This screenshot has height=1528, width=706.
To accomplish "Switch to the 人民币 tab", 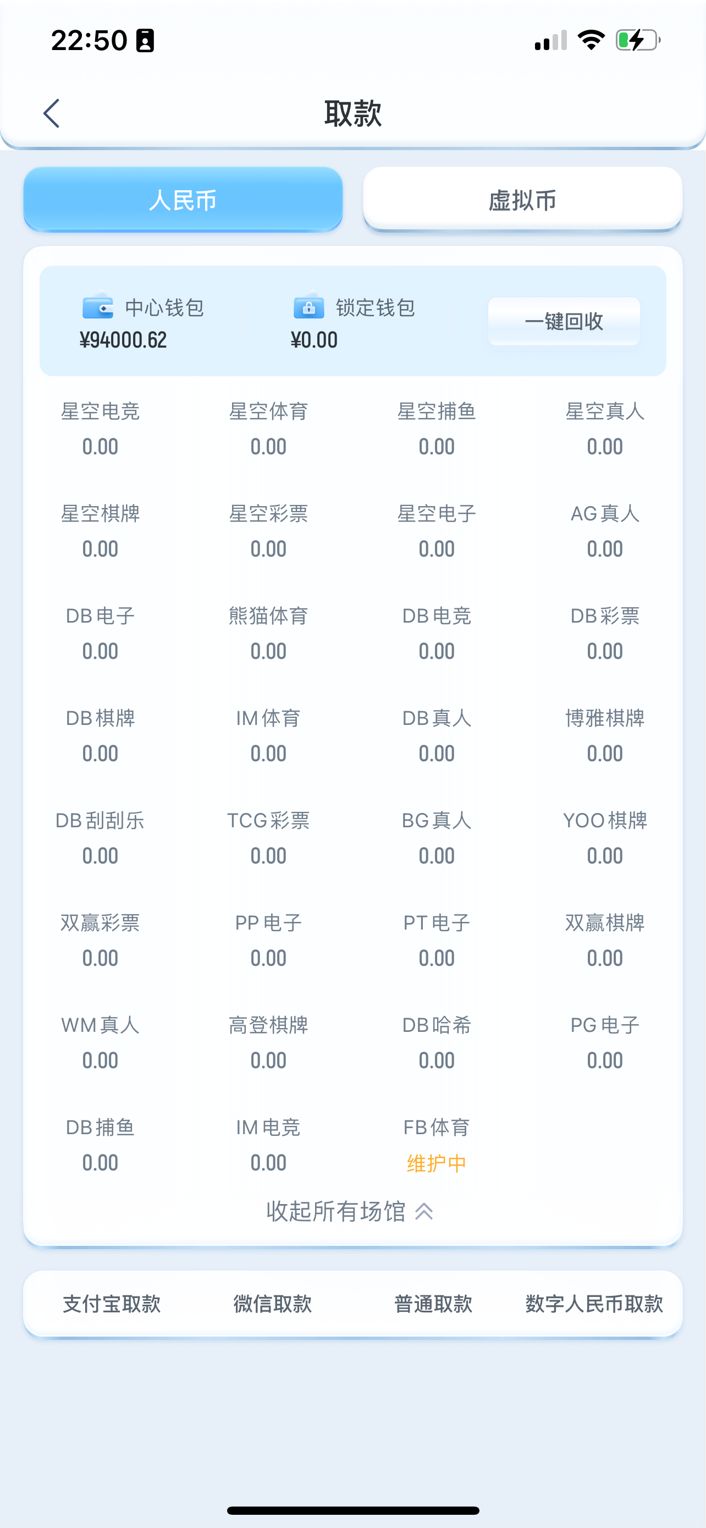I will [183, 200].
